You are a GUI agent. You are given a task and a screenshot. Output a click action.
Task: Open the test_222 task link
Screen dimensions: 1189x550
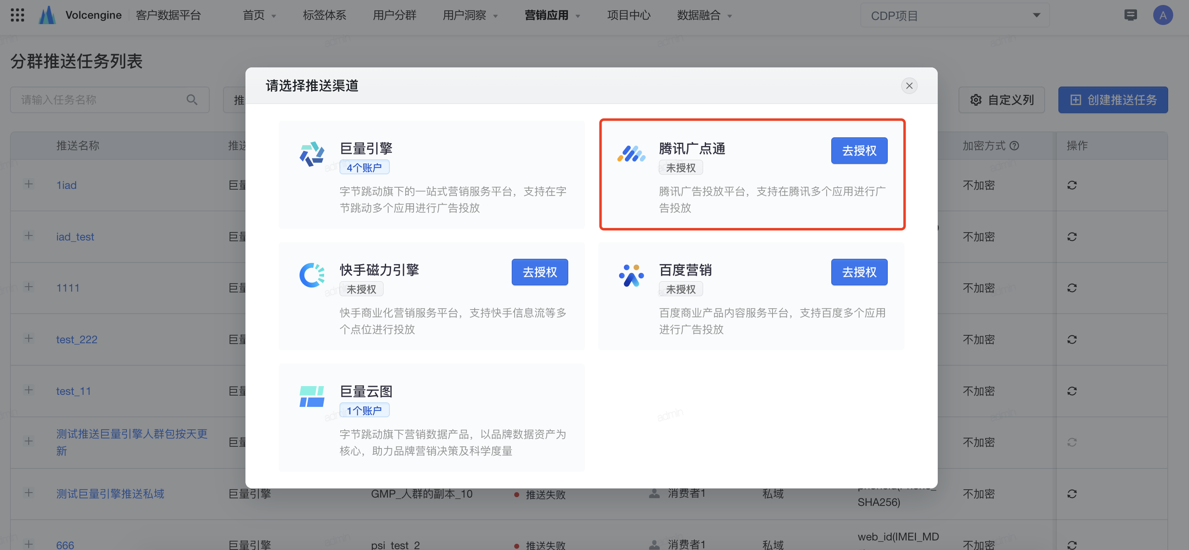coord(77,340)
